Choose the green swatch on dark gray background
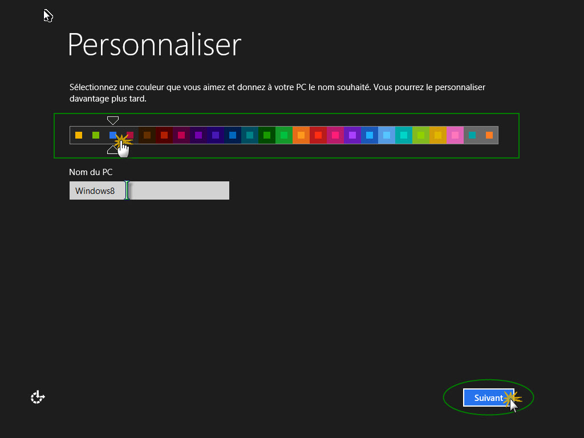This screenshot has height=438, width=584. (x=96, y=135)
